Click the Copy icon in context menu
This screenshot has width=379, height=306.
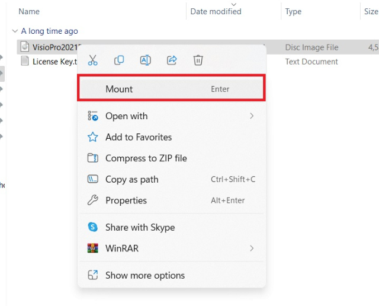coord(119,60)
